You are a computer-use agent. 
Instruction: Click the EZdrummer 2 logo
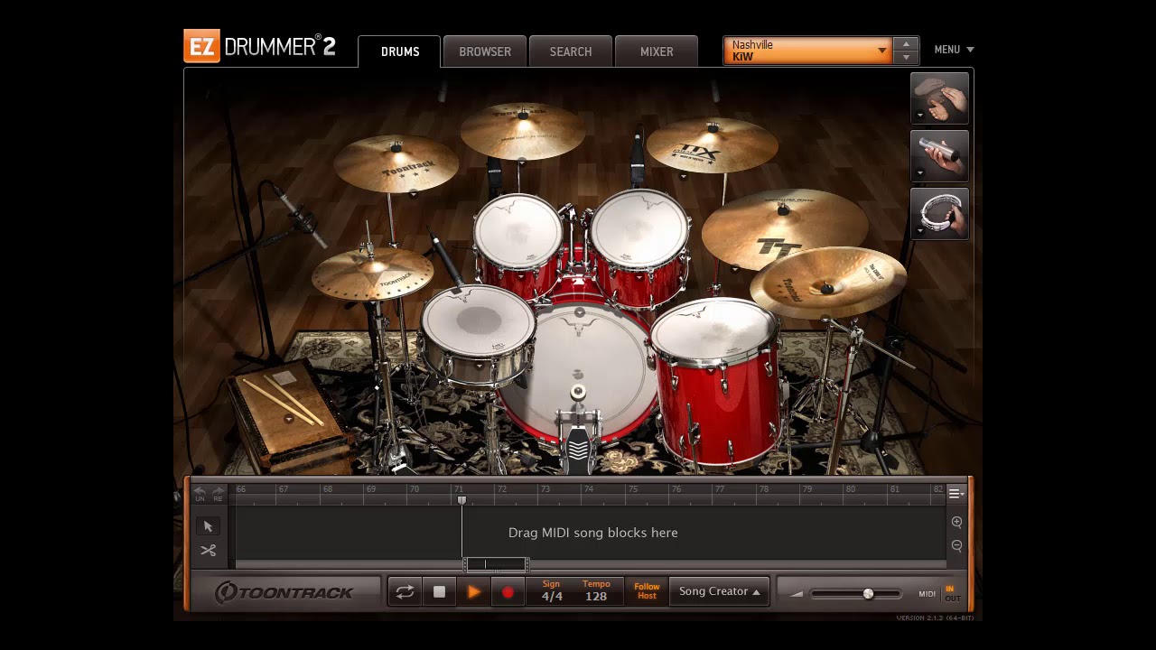(x=260, y=46)
